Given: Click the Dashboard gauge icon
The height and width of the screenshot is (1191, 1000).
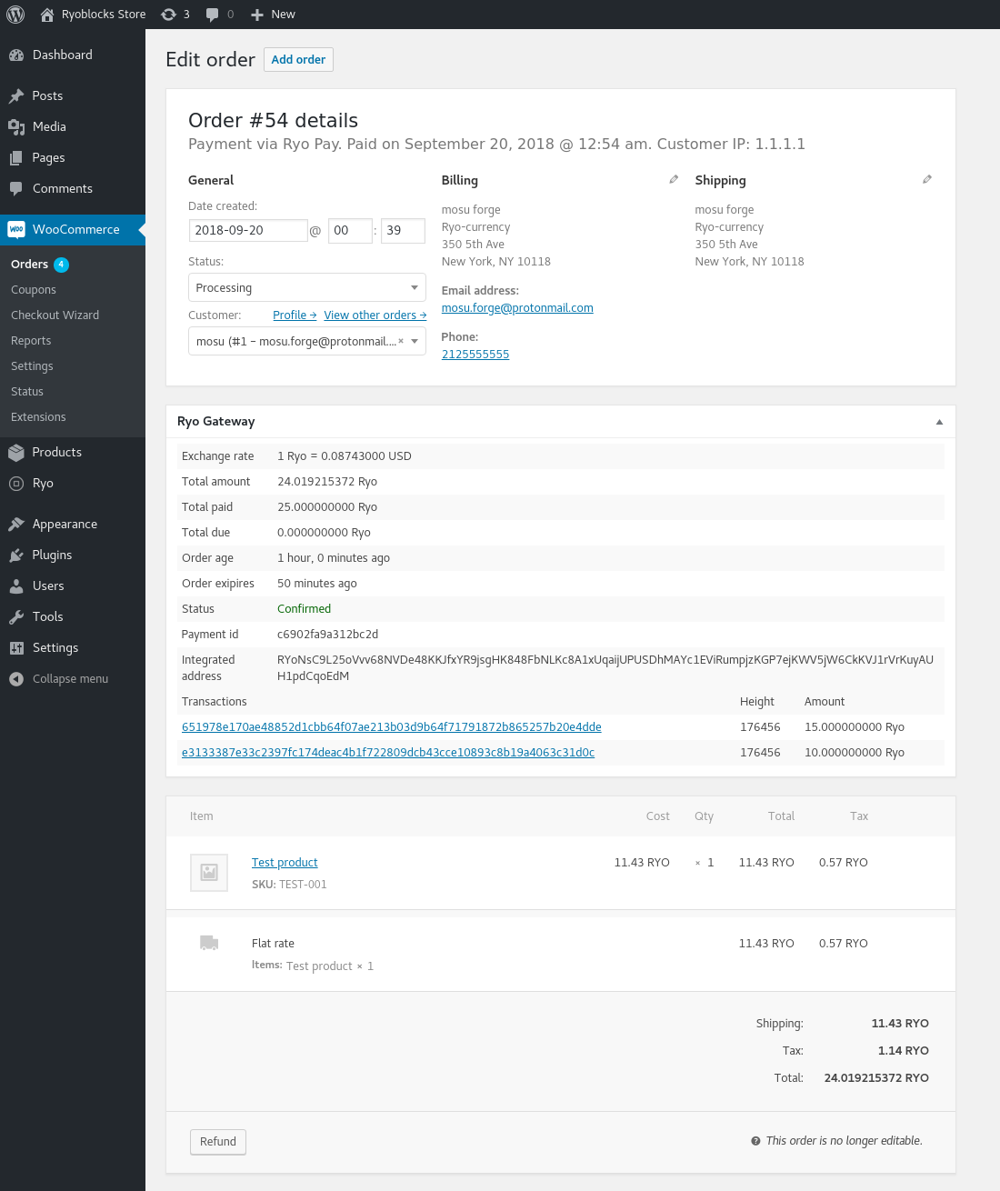Looking at the screenshot, I should click(x=16, y=55).
